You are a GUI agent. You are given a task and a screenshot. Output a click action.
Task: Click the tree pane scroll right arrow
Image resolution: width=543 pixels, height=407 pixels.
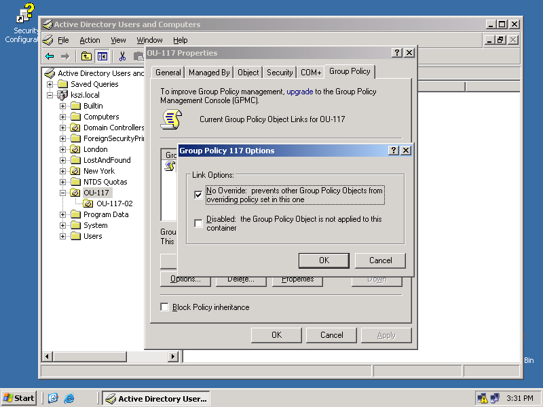click(x=173, y=356)
